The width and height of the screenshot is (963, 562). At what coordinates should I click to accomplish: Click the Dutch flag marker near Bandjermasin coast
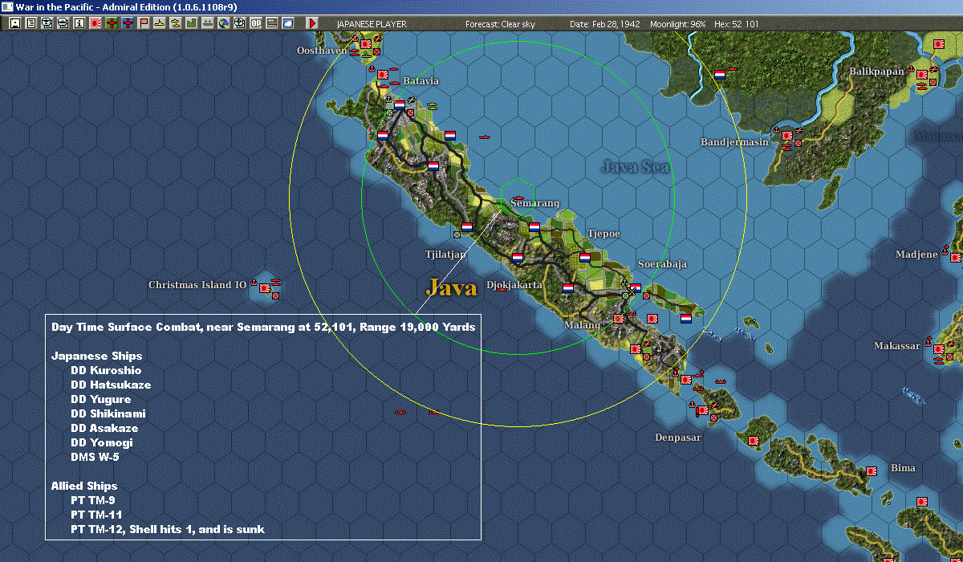click(720, 74)
